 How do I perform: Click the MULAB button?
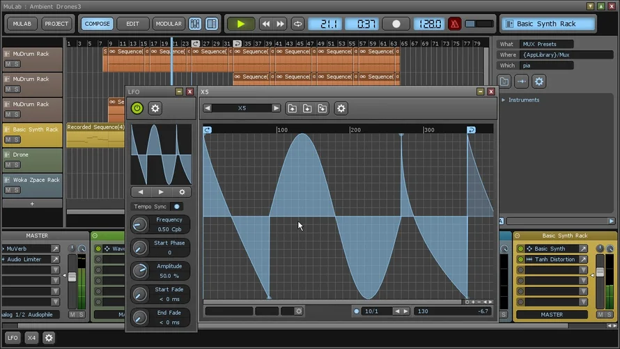pyautogui.click(x=23, y=24)
